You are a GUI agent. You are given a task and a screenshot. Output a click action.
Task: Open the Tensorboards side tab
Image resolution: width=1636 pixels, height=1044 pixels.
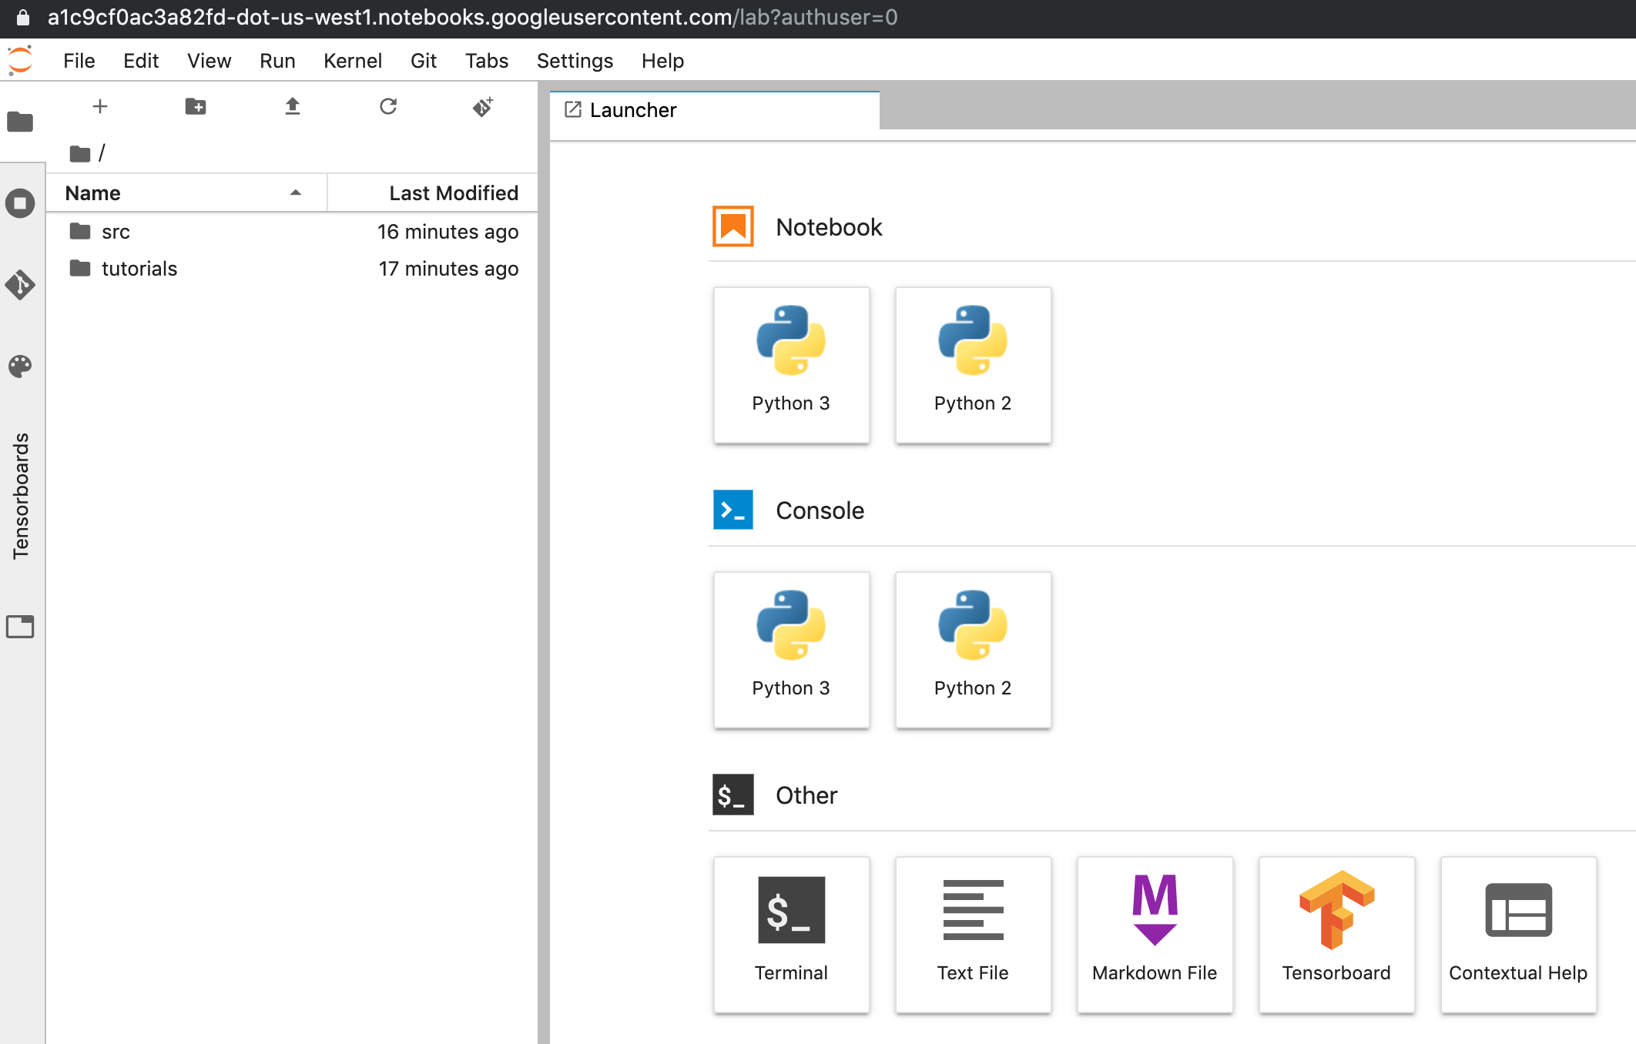click(x=21, y=495)
